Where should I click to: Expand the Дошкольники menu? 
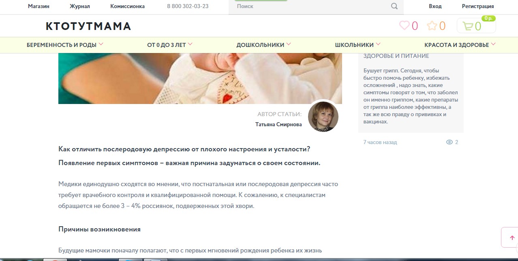click(263, 45)
